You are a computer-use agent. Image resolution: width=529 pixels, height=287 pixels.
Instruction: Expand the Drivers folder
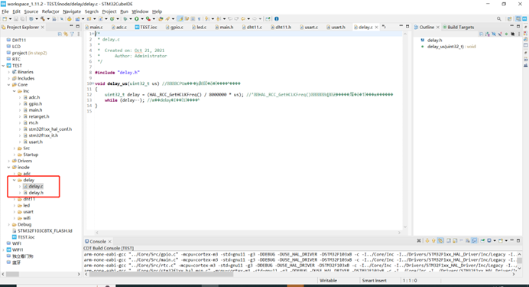click(x=8, y=161)
